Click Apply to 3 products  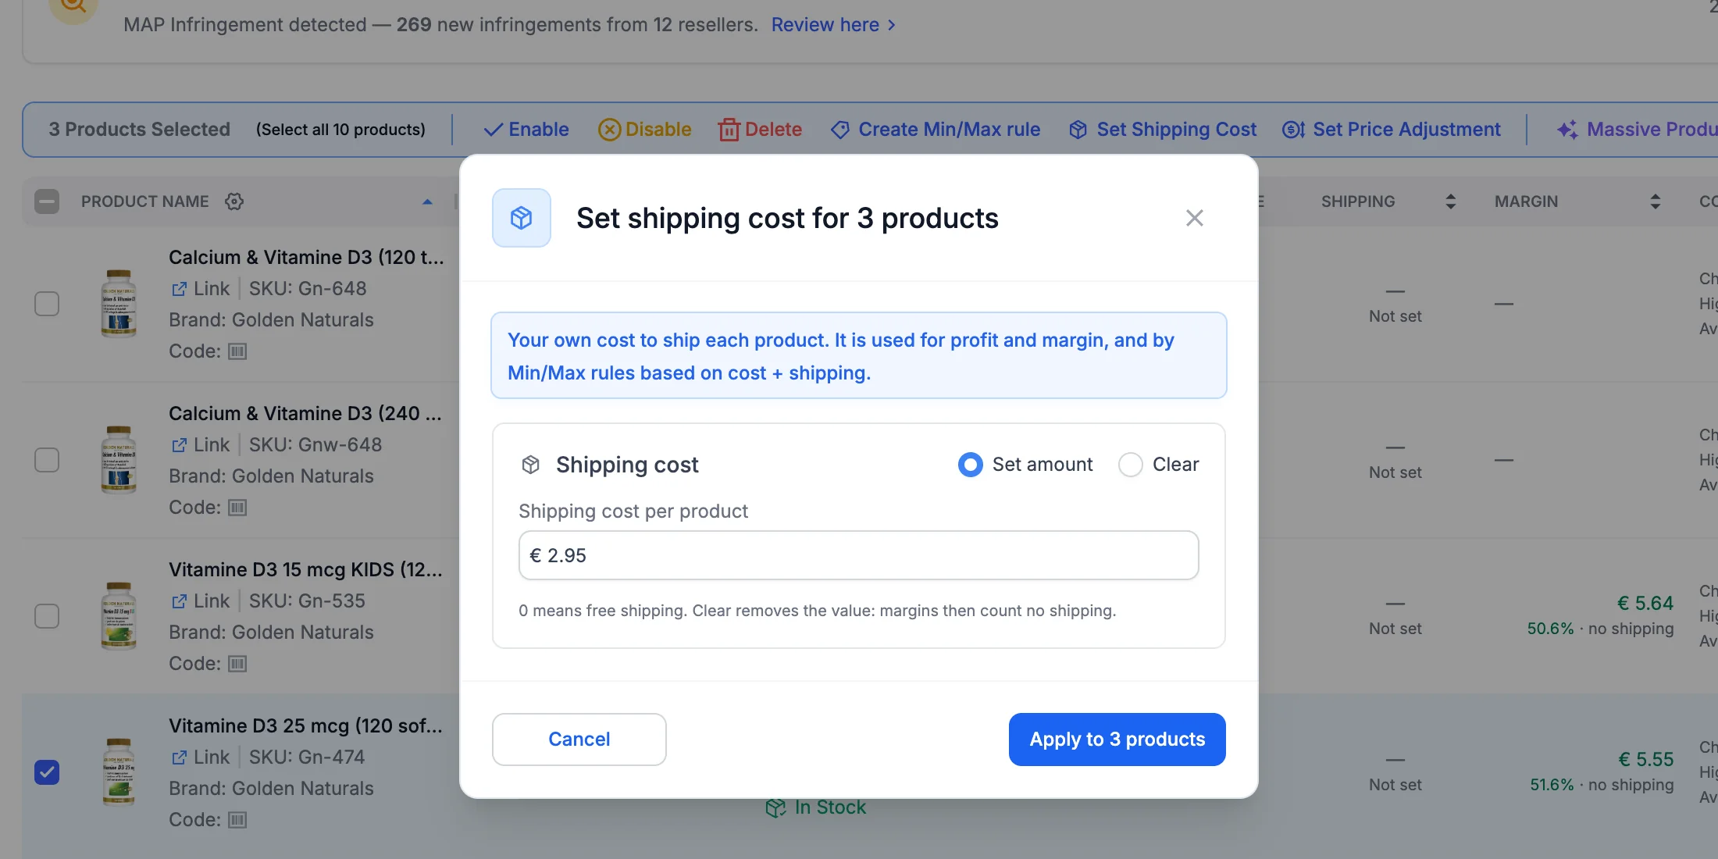(x=1117, y=739)
